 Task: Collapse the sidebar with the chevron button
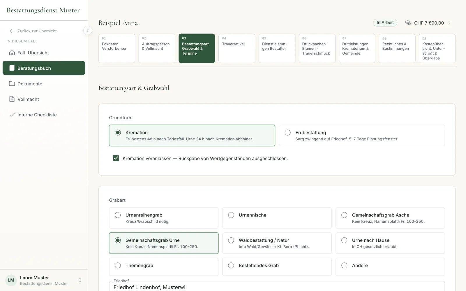88,31
